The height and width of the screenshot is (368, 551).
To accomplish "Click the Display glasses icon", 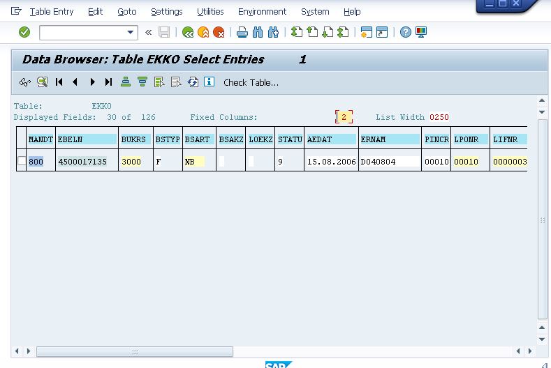I will point(25,82).
